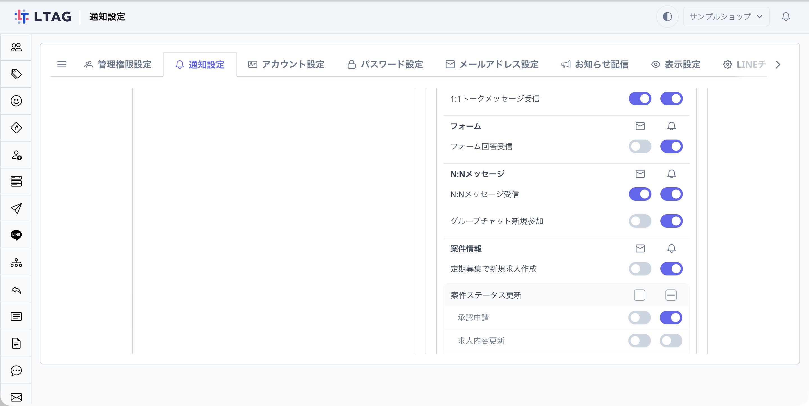
Task: Click the bell icon in フォーム header
Action: point(671,126)
